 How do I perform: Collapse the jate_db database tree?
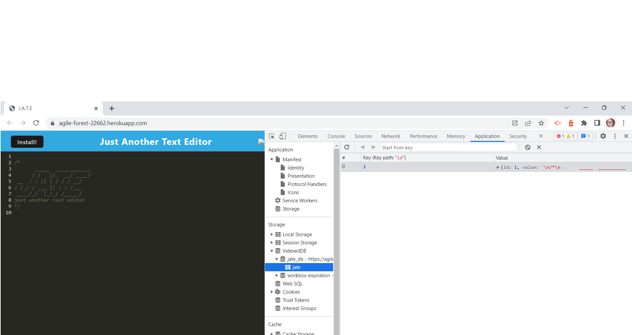[x=277, y=259]
